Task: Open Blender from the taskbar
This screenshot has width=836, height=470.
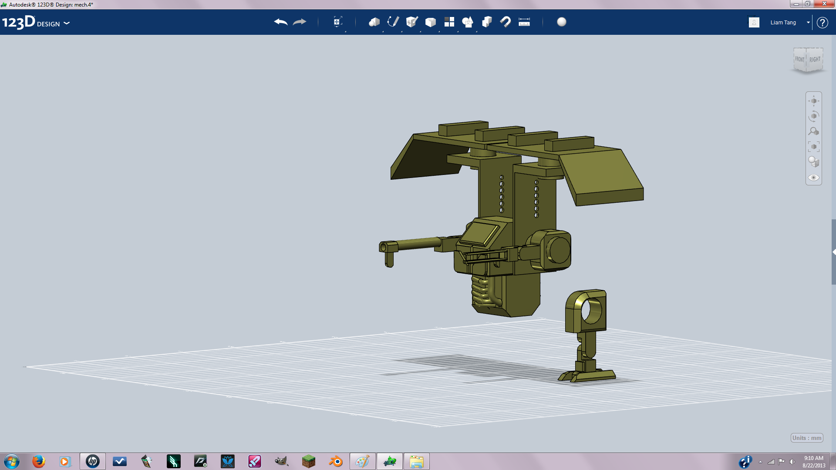Action: [336, 461]
